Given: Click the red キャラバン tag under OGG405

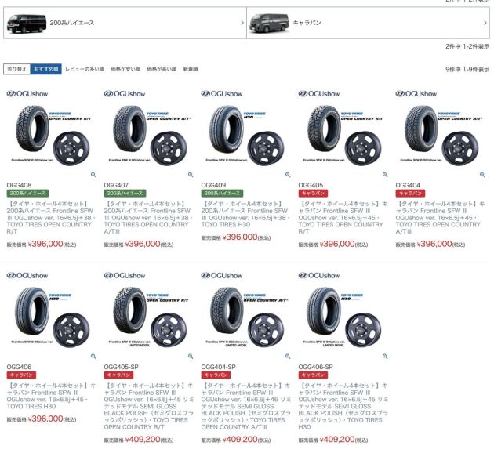Looking at the screenshot, I should coord(313,194).
